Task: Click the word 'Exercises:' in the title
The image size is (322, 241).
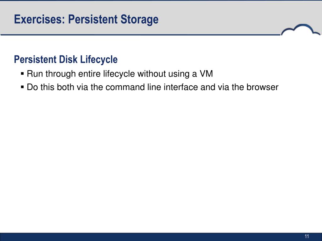Action: pos(39,19)
